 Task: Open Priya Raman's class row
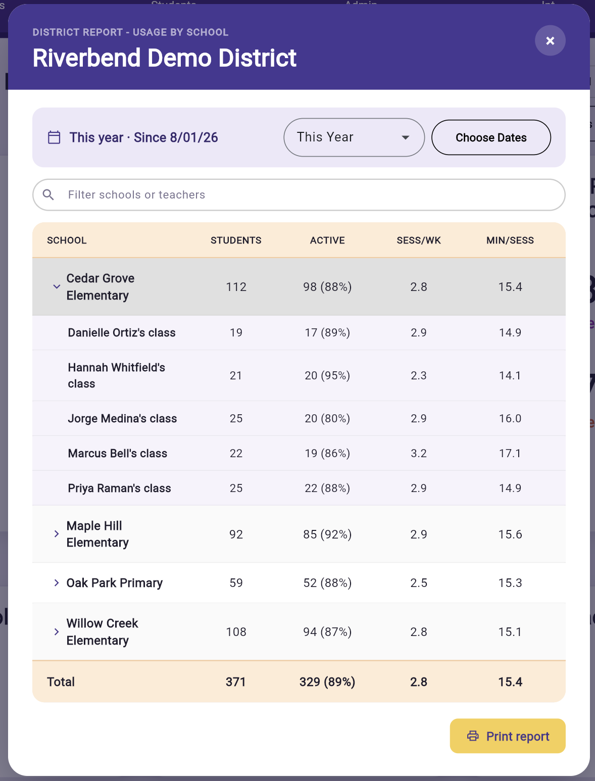click(299, 488)
